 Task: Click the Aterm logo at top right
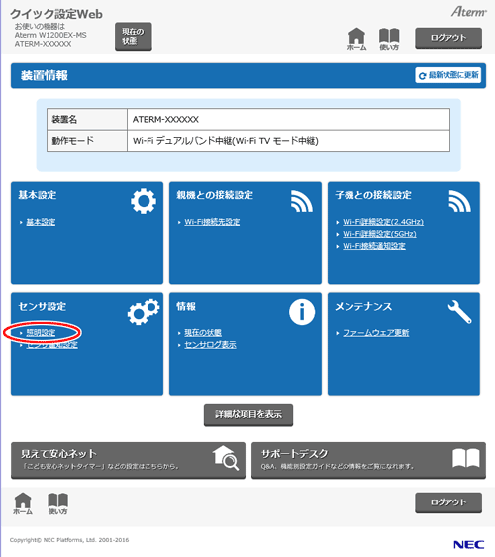click(468, 12)
